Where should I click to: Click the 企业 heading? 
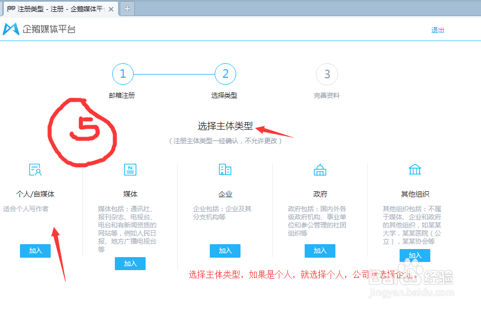click(225, 194)
